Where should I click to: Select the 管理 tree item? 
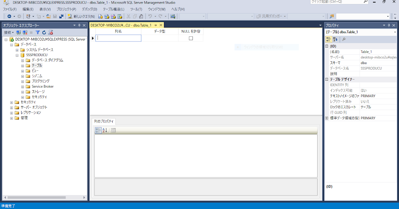pos(24,118)
